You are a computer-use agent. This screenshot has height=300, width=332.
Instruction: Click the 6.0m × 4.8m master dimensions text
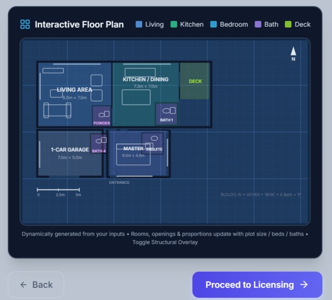coord(133,155)
